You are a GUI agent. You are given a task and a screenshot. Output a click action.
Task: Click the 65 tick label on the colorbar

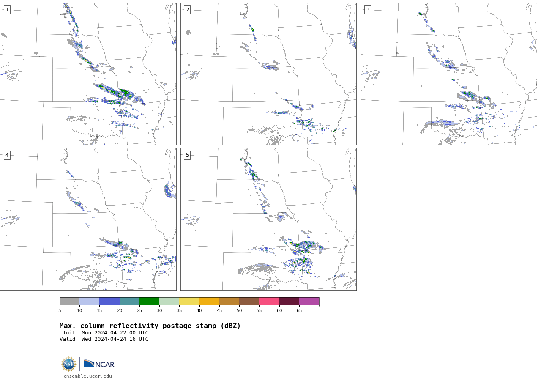(299, 310)
